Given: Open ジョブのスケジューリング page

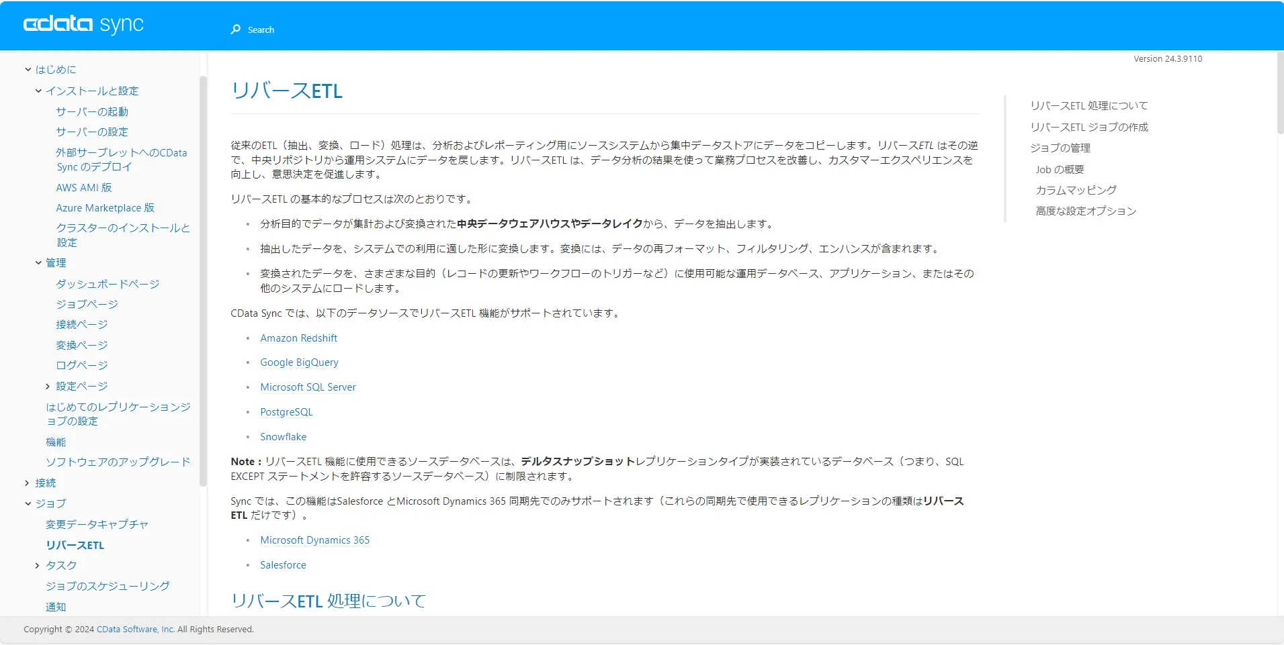Looking at the screenshot, I should click(108, 586).
